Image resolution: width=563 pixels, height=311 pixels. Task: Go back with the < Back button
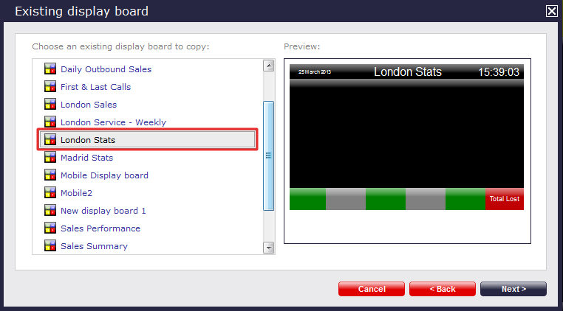443,289
